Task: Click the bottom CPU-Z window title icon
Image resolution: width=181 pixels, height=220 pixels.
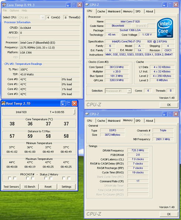Action: tap(87, 114)
